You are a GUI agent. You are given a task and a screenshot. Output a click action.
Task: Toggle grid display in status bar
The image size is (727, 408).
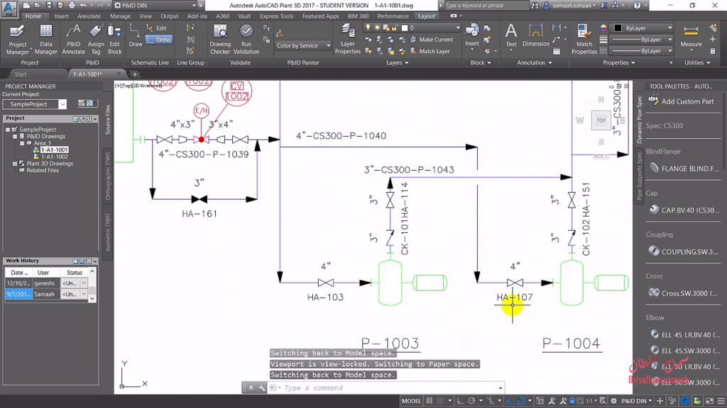pyautogui.click(x=429, y=401)
